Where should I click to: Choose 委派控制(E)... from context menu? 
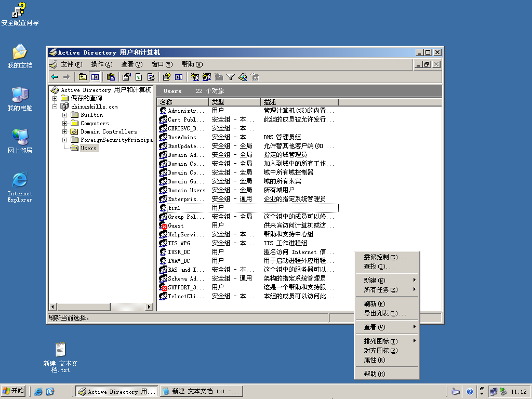click(x=387, y=257)
